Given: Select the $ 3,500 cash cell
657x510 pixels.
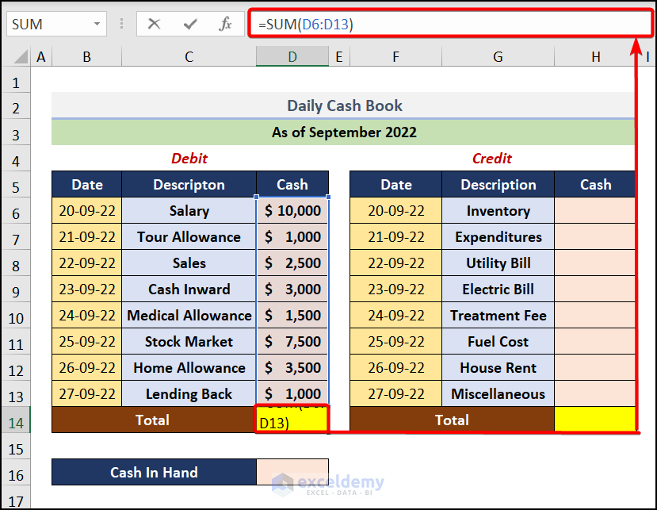Looking at the screenshot, I should (x=292, y=368).
